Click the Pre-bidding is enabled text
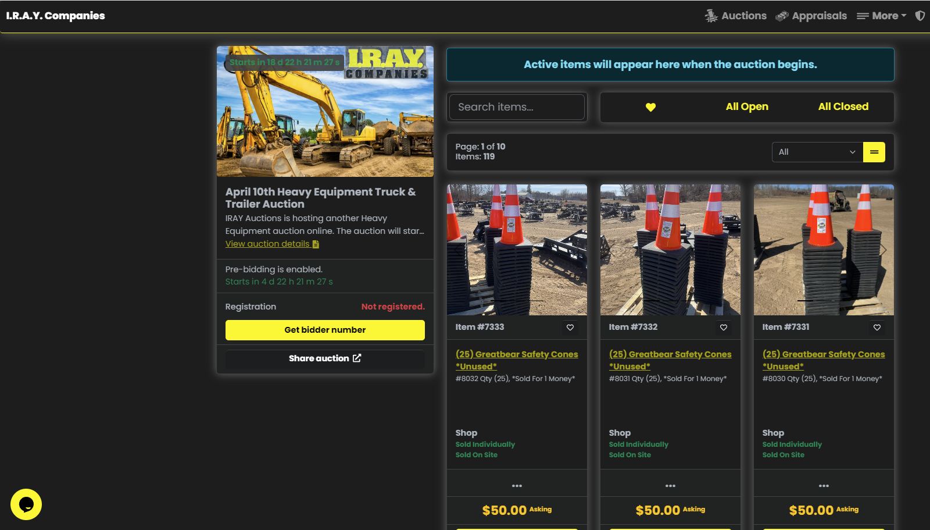930x530 pixels. coord(274,269)
